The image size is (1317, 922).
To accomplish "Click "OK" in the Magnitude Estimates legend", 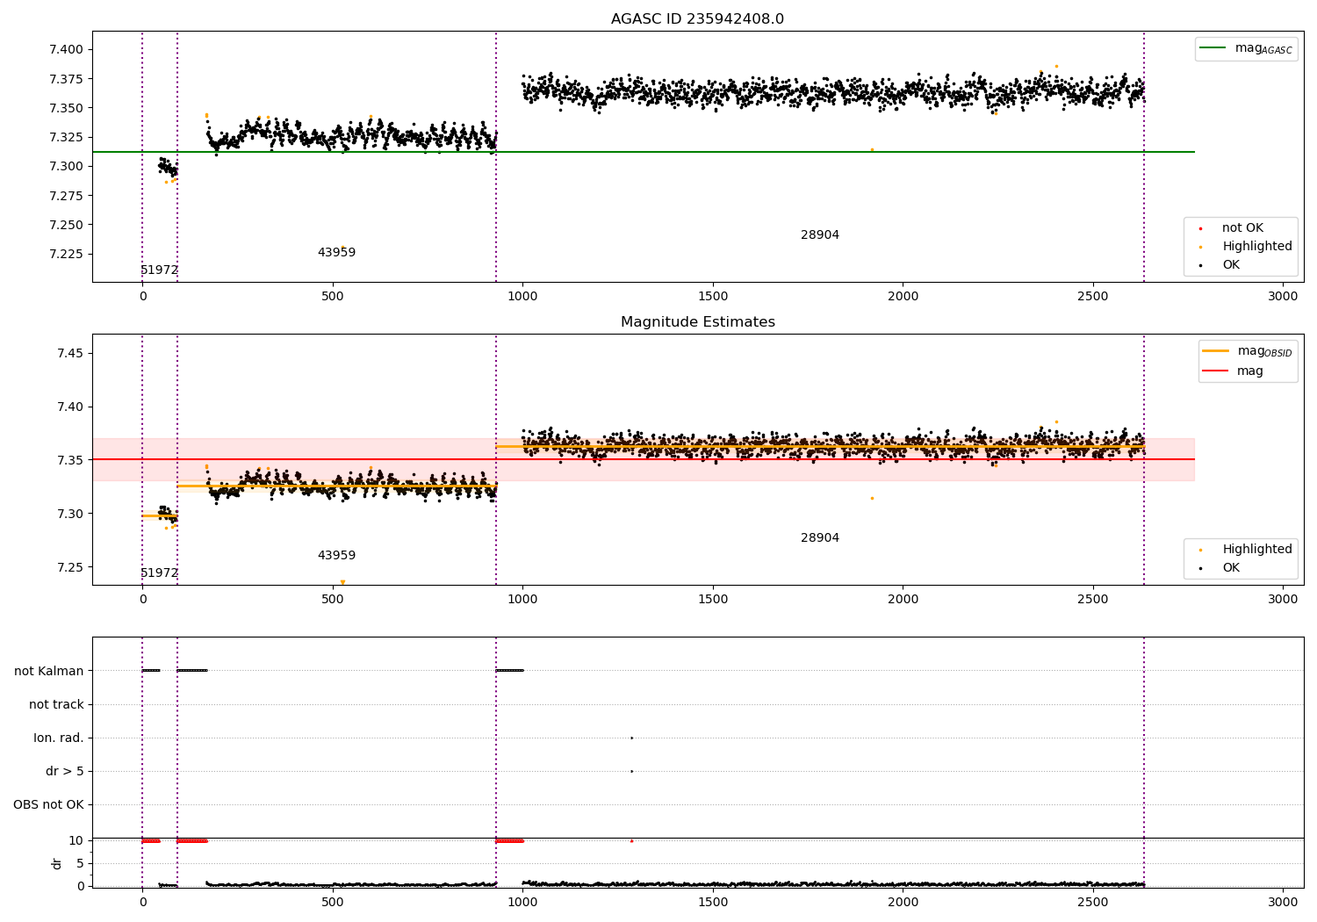I will [1231, 568].
